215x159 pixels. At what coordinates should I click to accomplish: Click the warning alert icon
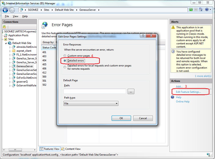tap(173, 27)
